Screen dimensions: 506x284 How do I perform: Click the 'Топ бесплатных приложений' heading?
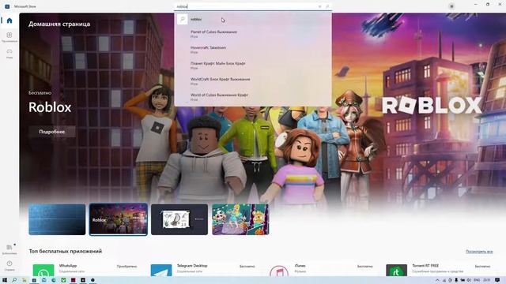(x=66, y=251)
